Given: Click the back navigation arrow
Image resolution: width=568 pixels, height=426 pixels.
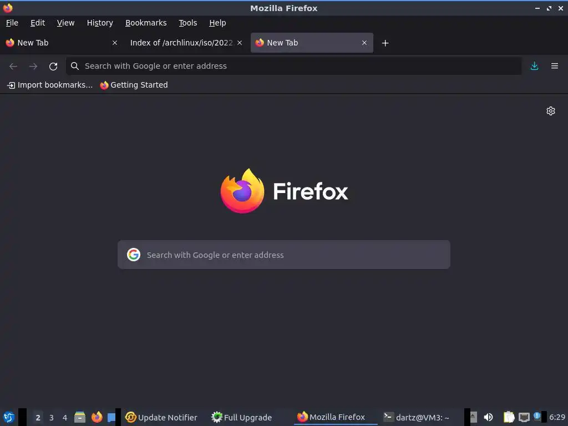Looking at the screenshot, I should click(x=13, y=67).
